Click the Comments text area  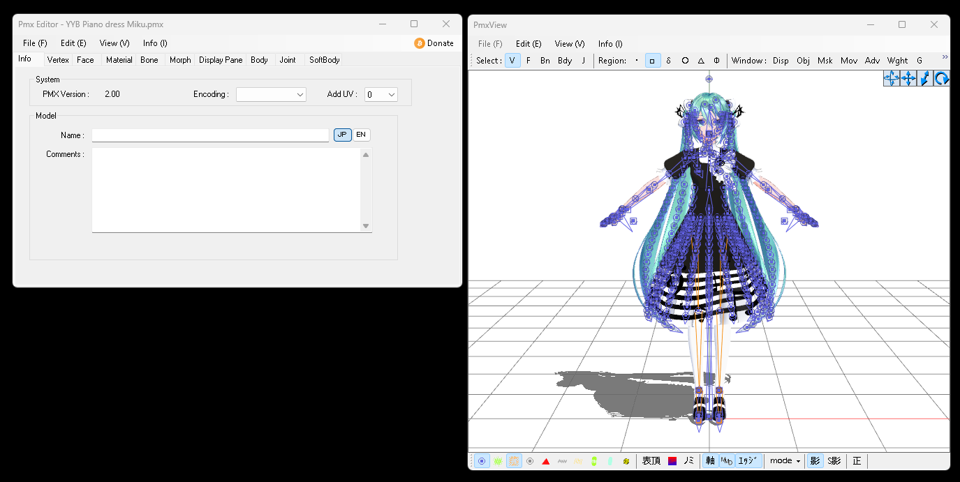(x=232, y=190)
